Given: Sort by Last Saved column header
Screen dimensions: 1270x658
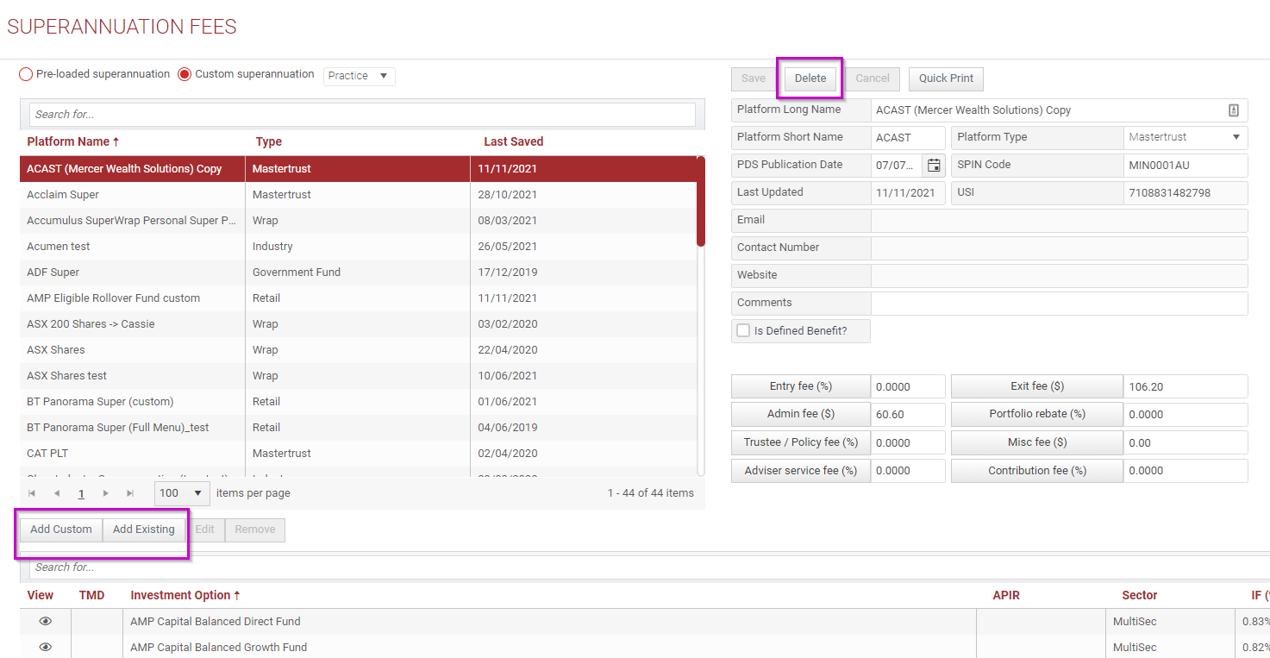Looking at the screenshot, I should click(x=514, y=141).
